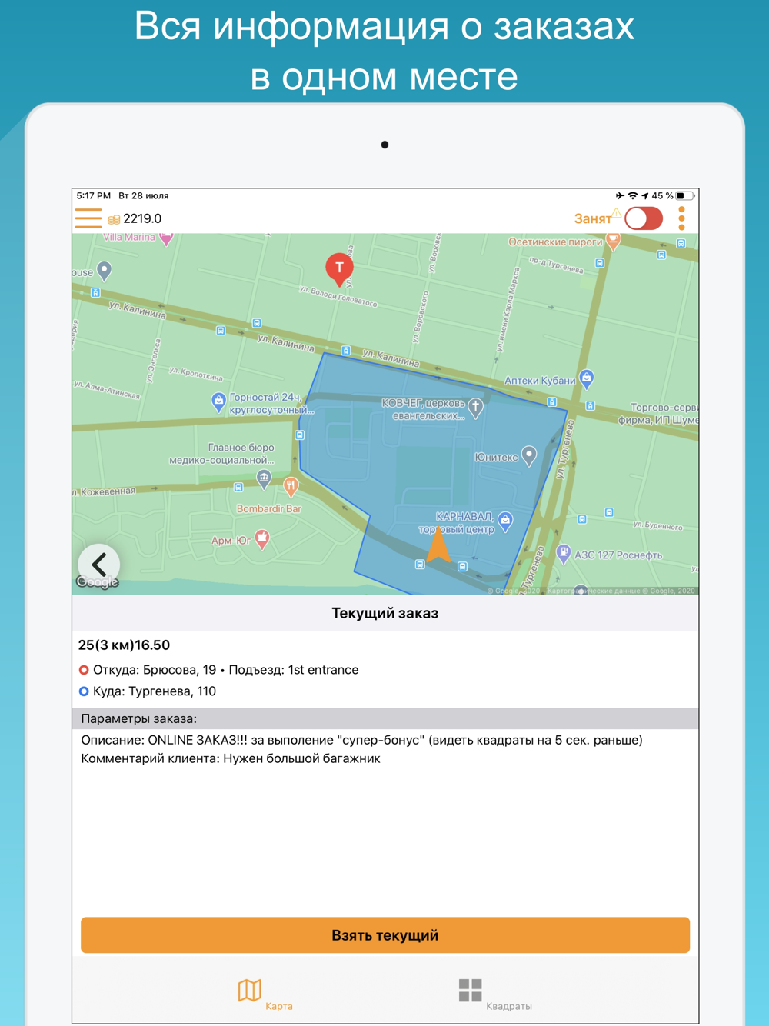Open the three-dot overflow menu
The height and width of the screenshot is (1026, 769).
[x=681, y=218]
